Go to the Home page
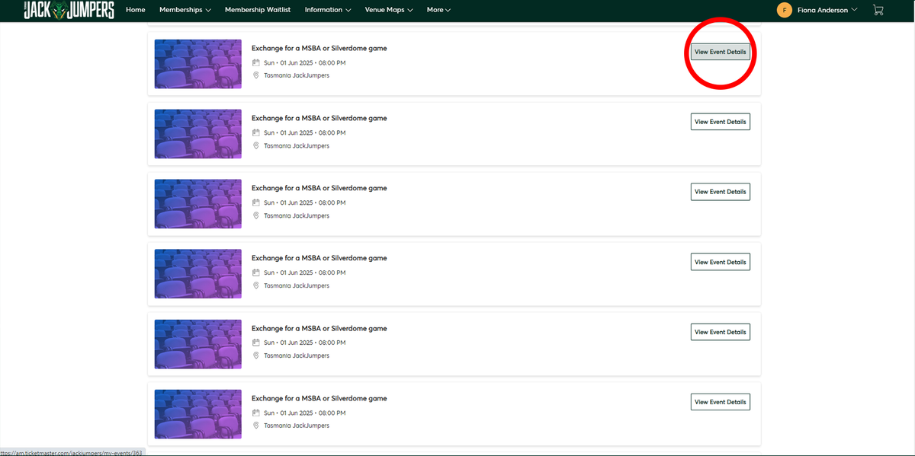The image size is (915, 456). [x=135, y=10]
